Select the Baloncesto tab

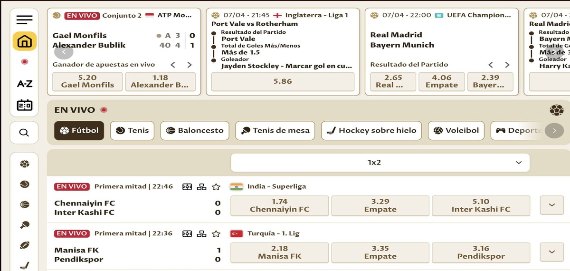pos(195,131)
